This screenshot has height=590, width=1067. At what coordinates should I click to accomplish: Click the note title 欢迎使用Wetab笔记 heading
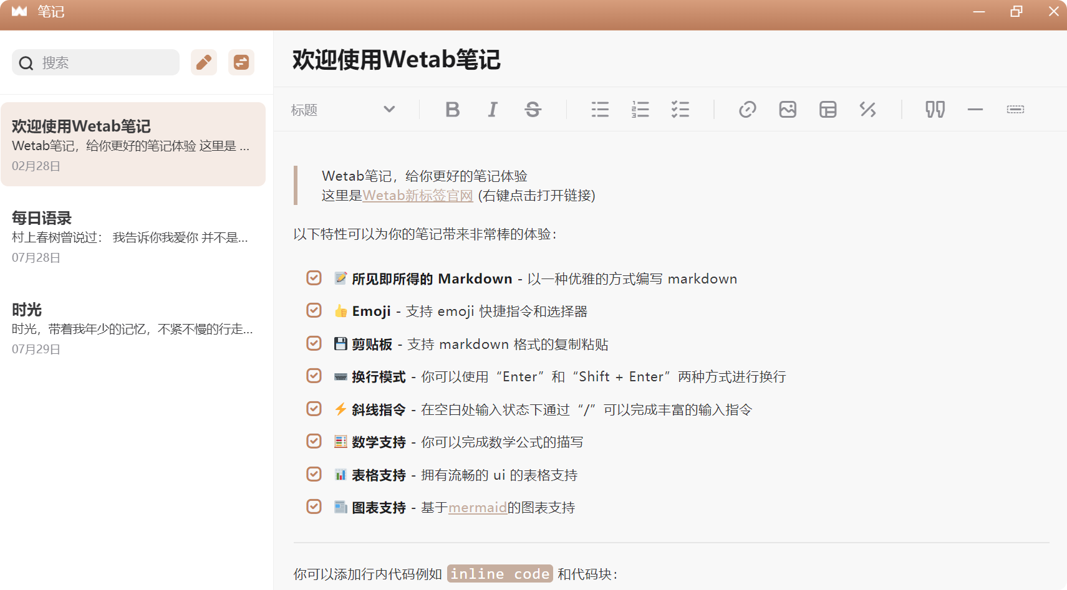(x=397, y=60)
